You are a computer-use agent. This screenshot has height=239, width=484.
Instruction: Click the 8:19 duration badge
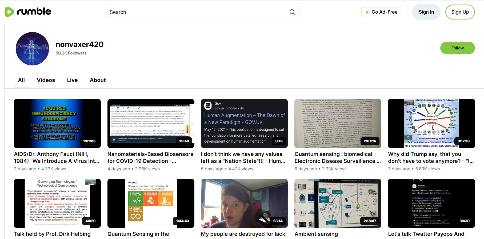point(279,141)
